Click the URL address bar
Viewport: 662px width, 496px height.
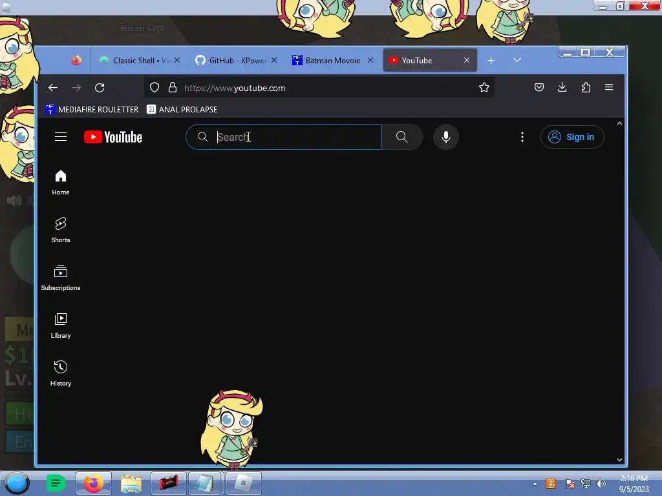coord(319,88)
